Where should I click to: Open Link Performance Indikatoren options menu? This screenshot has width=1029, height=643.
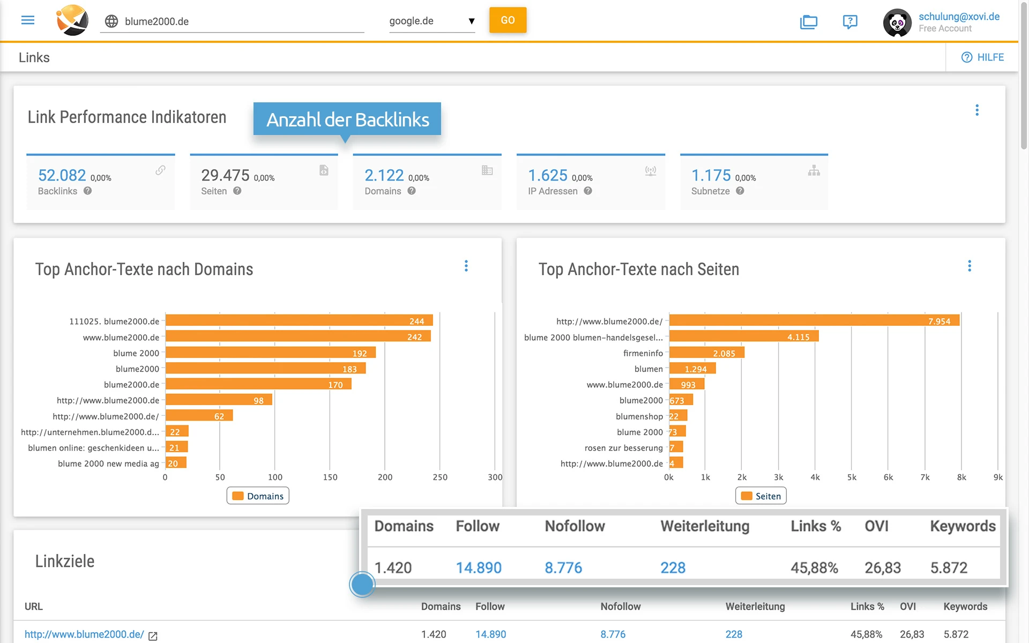click(x=977, y=110)
